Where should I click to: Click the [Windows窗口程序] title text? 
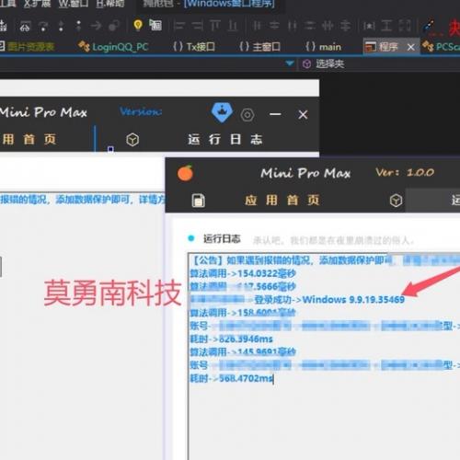pos(229,4)
